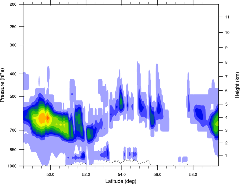This screenshot has width=240, height=184.
Task: Click the 'Latitude (deg)' axis title
Action: 121,181
